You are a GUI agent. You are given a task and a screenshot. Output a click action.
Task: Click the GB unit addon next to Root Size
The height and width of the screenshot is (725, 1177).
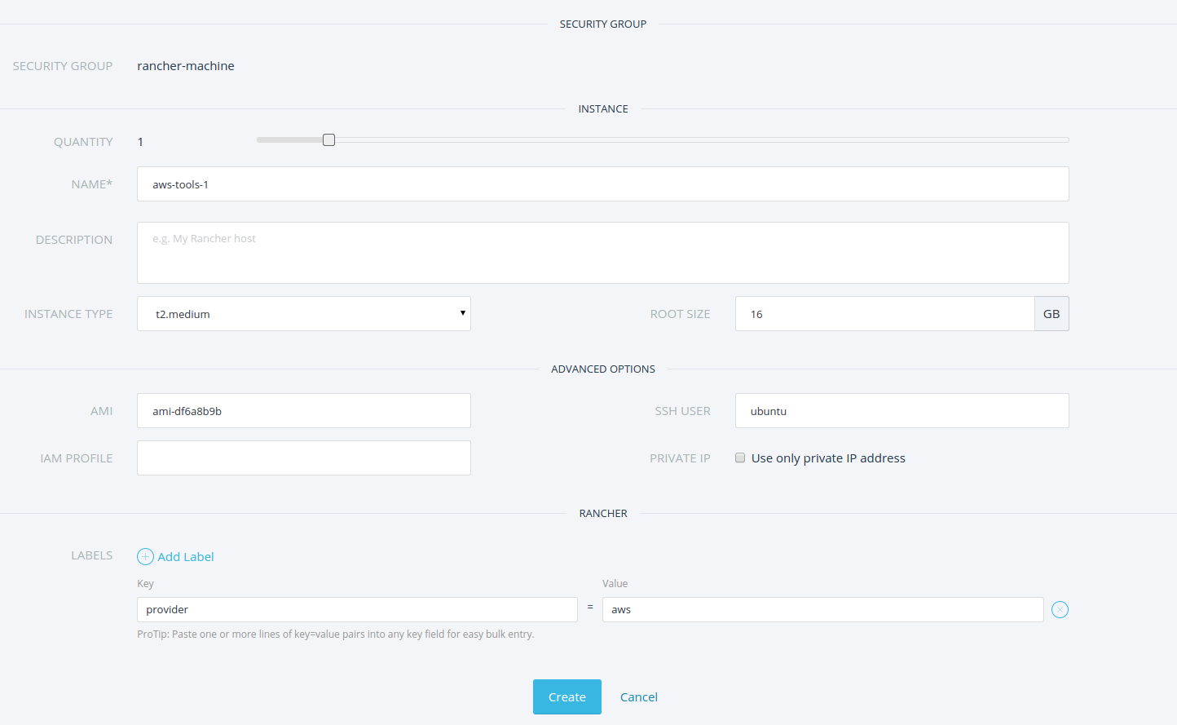(x=1051, y=314)
